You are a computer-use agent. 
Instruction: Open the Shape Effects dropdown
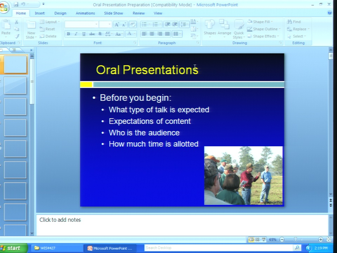click(x=263, y=36)
